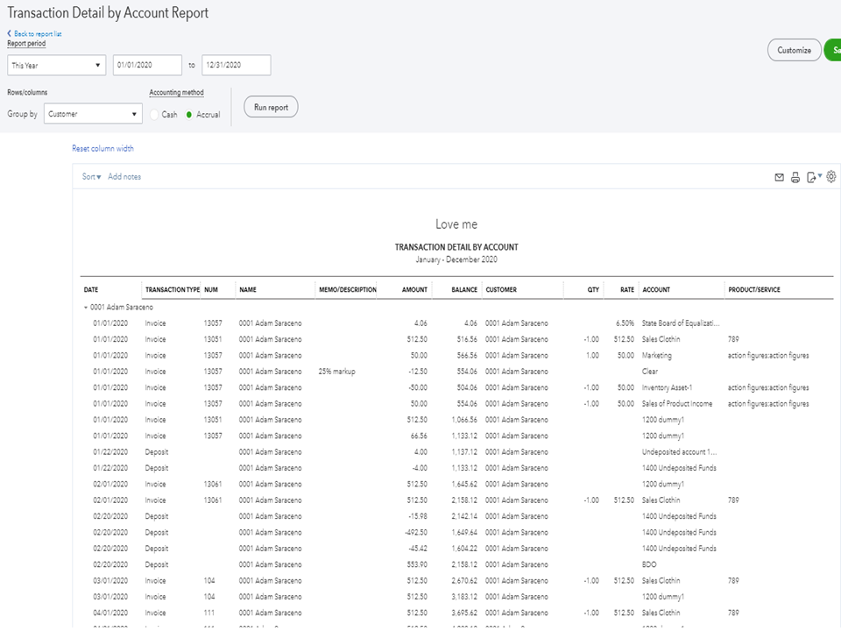Click the TRANSACTION TYPE column header
The height and width of the screenshot is (631, 841).
172,289
